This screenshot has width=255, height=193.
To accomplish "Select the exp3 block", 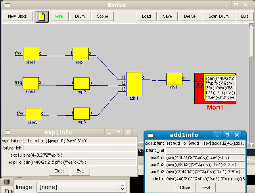I will coord(81,114).
